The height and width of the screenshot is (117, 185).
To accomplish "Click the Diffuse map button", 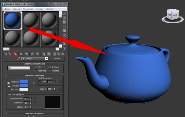I will tap(31, 86).
